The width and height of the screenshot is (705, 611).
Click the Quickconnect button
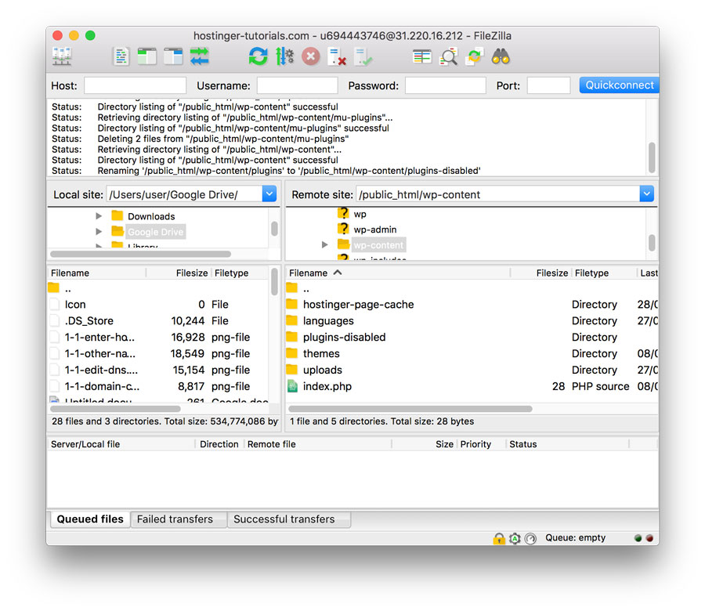click(619, 85)
